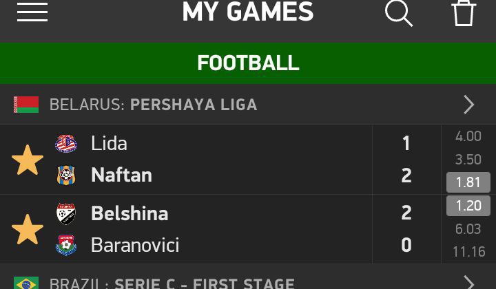Select the FOOTBALL section tab
Viewport: 496px width, 289px height.
click(248, 63)
